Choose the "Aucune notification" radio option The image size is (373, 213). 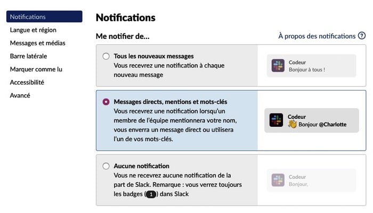(x=106, y=166)
